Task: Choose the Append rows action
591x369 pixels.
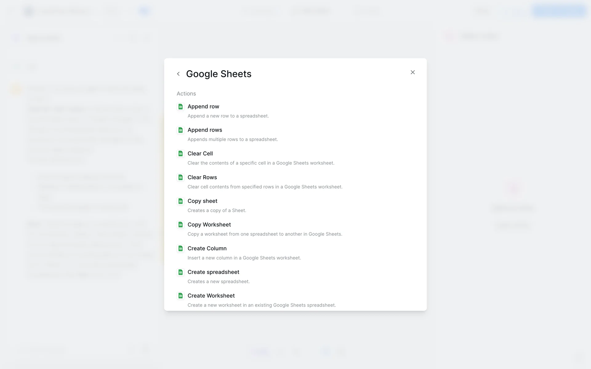Action: click(x=205, y=130)
